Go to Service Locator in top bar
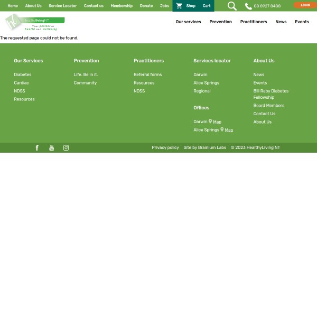Viewport: 317px width, 317px height. coord(62,6)
